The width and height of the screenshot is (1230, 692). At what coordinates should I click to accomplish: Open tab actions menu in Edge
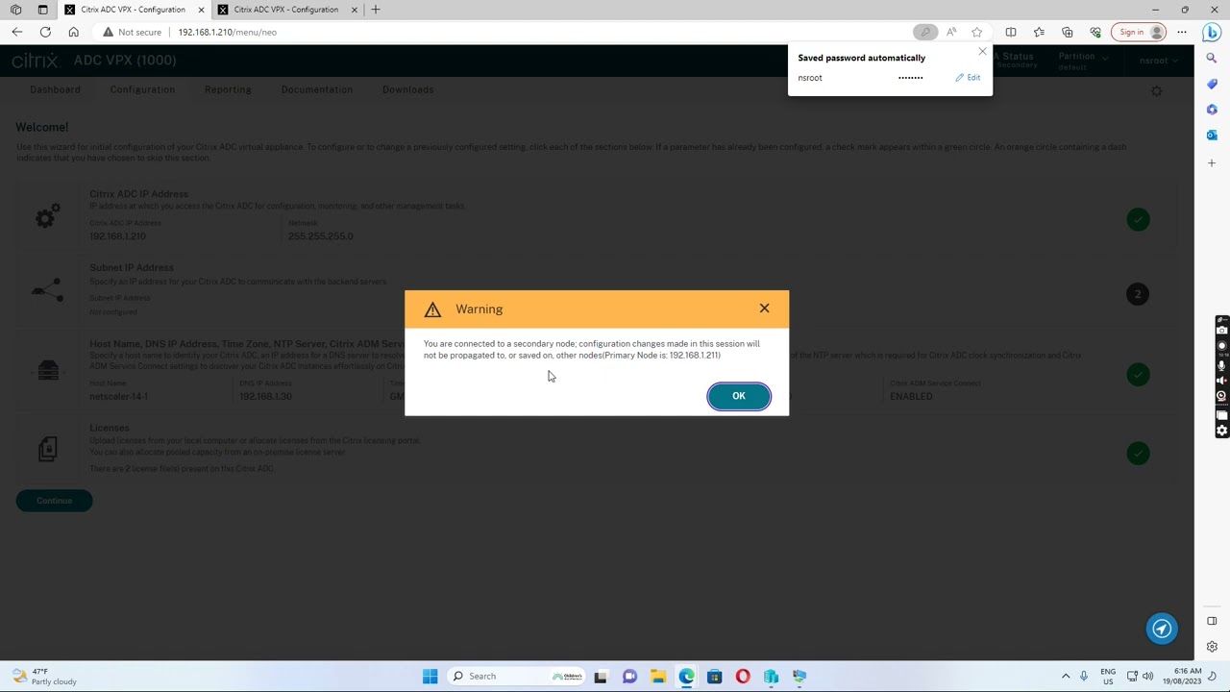42,10
